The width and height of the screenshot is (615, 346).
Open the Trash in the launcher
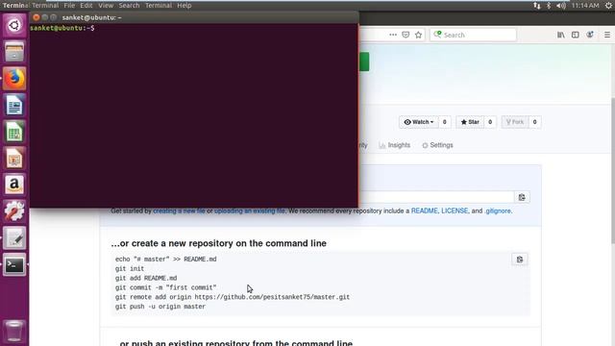[x=14, y=331]
